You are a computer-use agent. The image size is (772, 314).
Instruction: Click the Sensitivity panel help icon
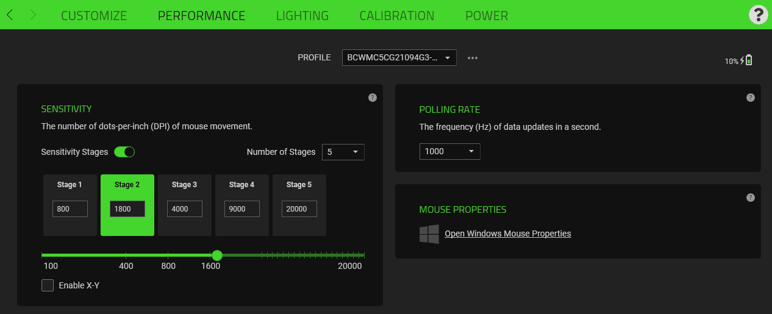tap(373, 98)
